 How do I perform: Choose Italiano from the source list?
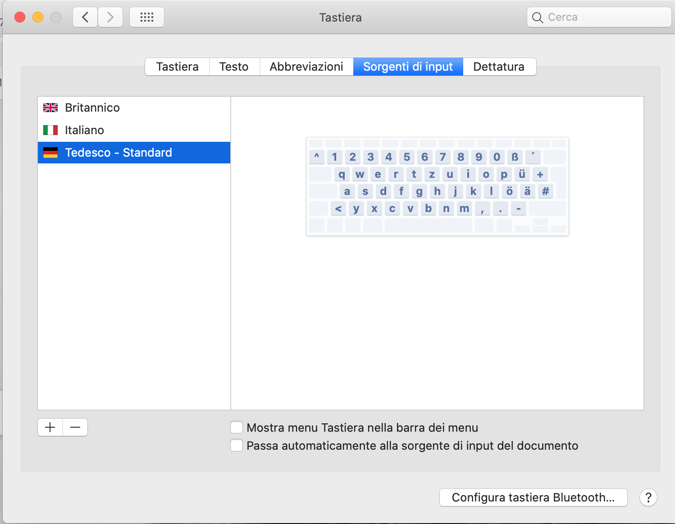coord(85,130)
